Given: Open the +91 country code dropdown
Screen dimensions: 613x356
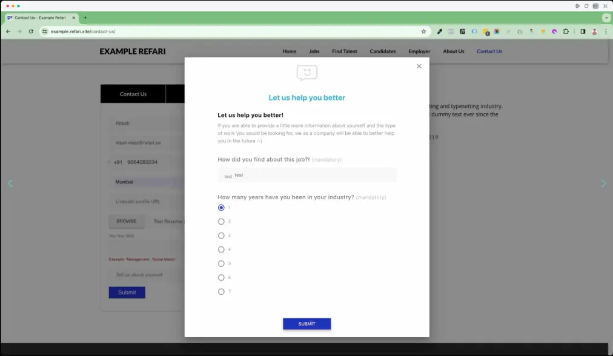Looking at the screenshot, I should (116, 162).
